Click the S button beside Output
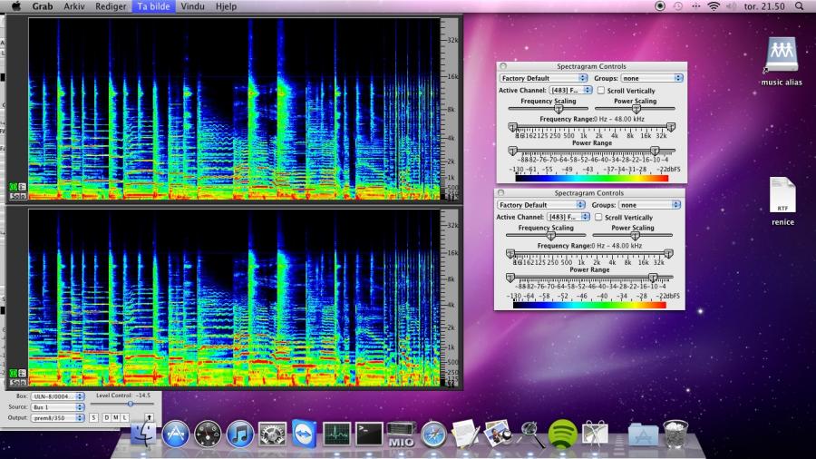 pyautogui.click(x=93, y=417)
